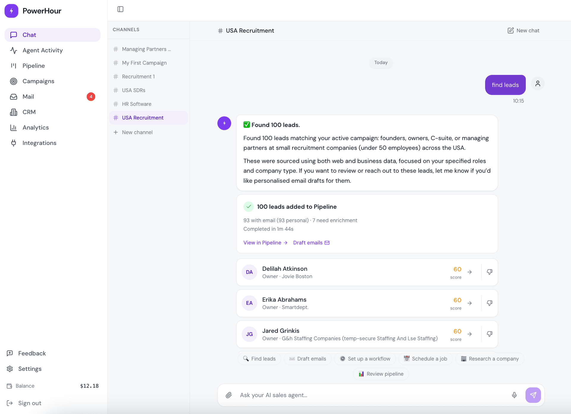Click Erika Abrahams name

(x=284, y=300)
